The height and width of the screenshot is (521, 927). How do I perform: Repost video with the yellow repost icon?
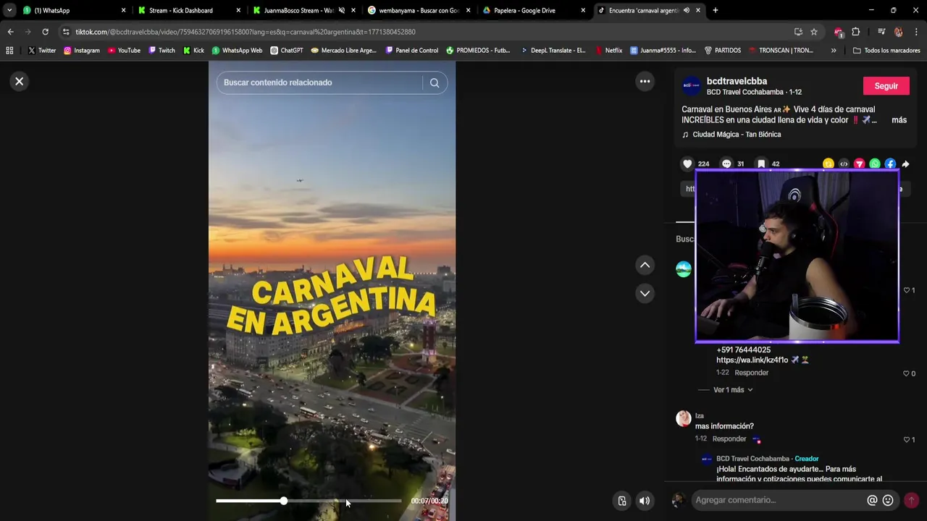(x=829, y=164)
